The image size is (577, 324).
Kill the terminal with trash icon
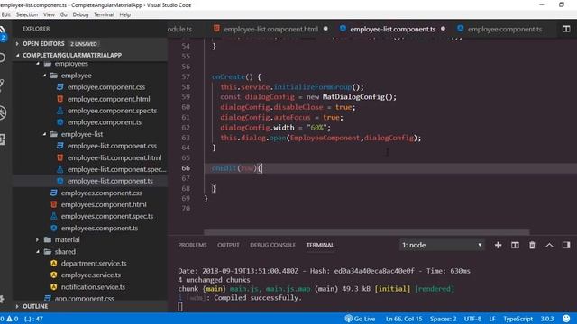tap(532, 245)
